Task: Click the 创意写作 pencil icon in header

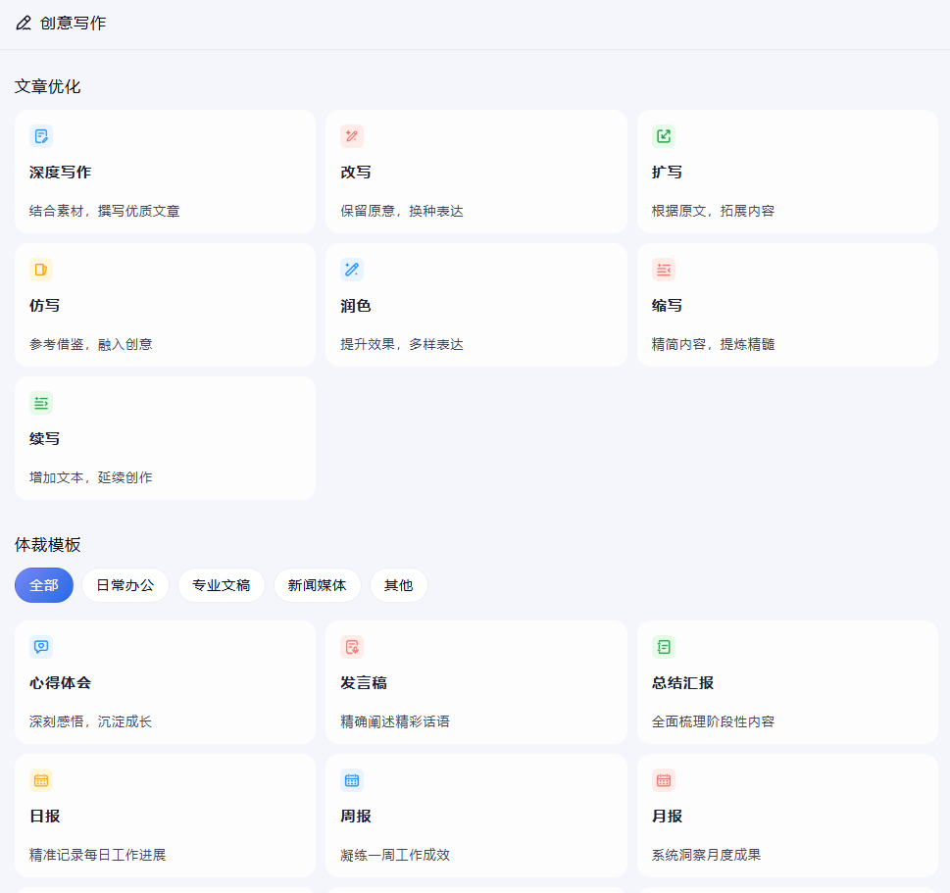Action: 23,23
